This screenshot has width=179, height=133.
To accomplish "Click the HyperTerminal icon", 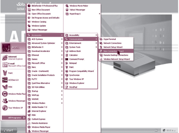I will 101,39.
